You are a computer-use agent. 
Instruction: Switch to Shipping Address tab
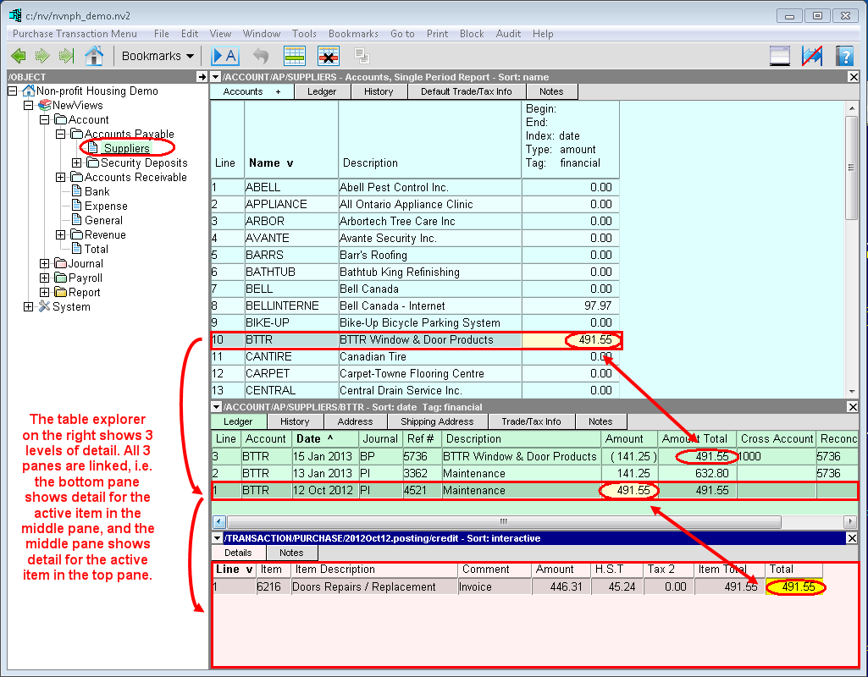(x=436, y=421)
